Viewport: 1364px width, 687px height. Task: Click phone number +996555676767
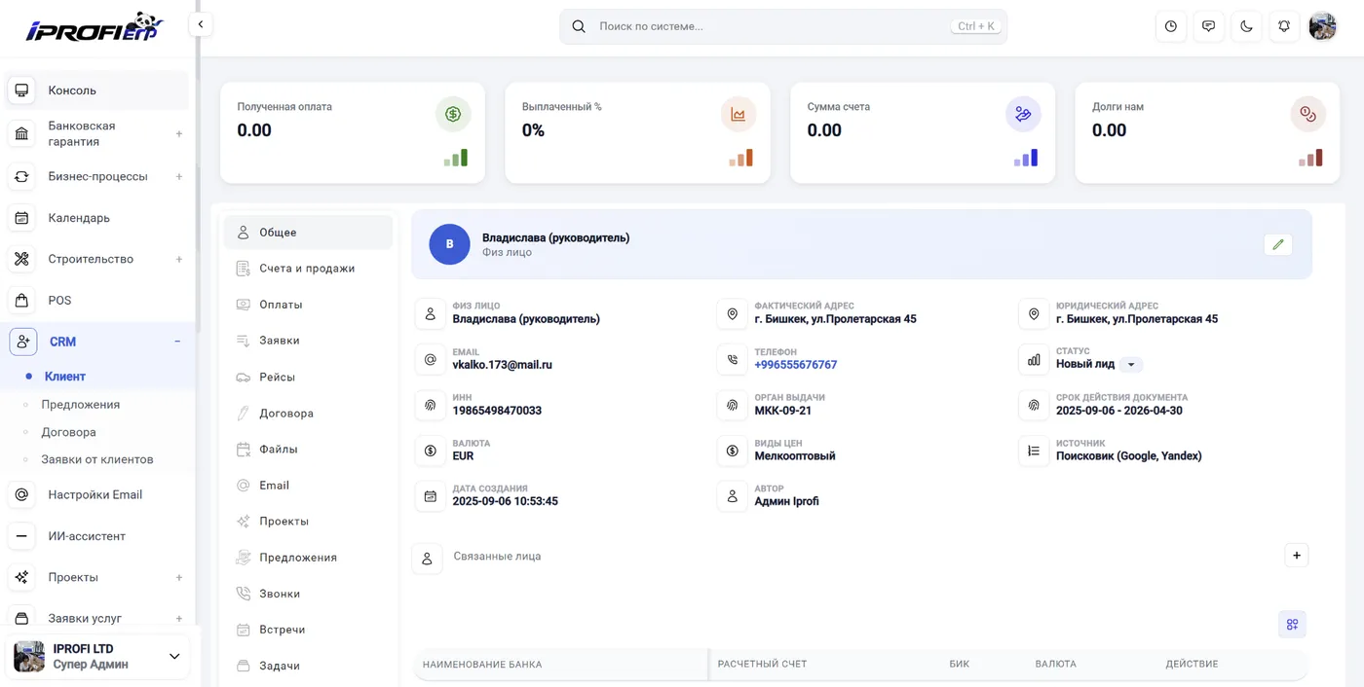click(796, 365)
